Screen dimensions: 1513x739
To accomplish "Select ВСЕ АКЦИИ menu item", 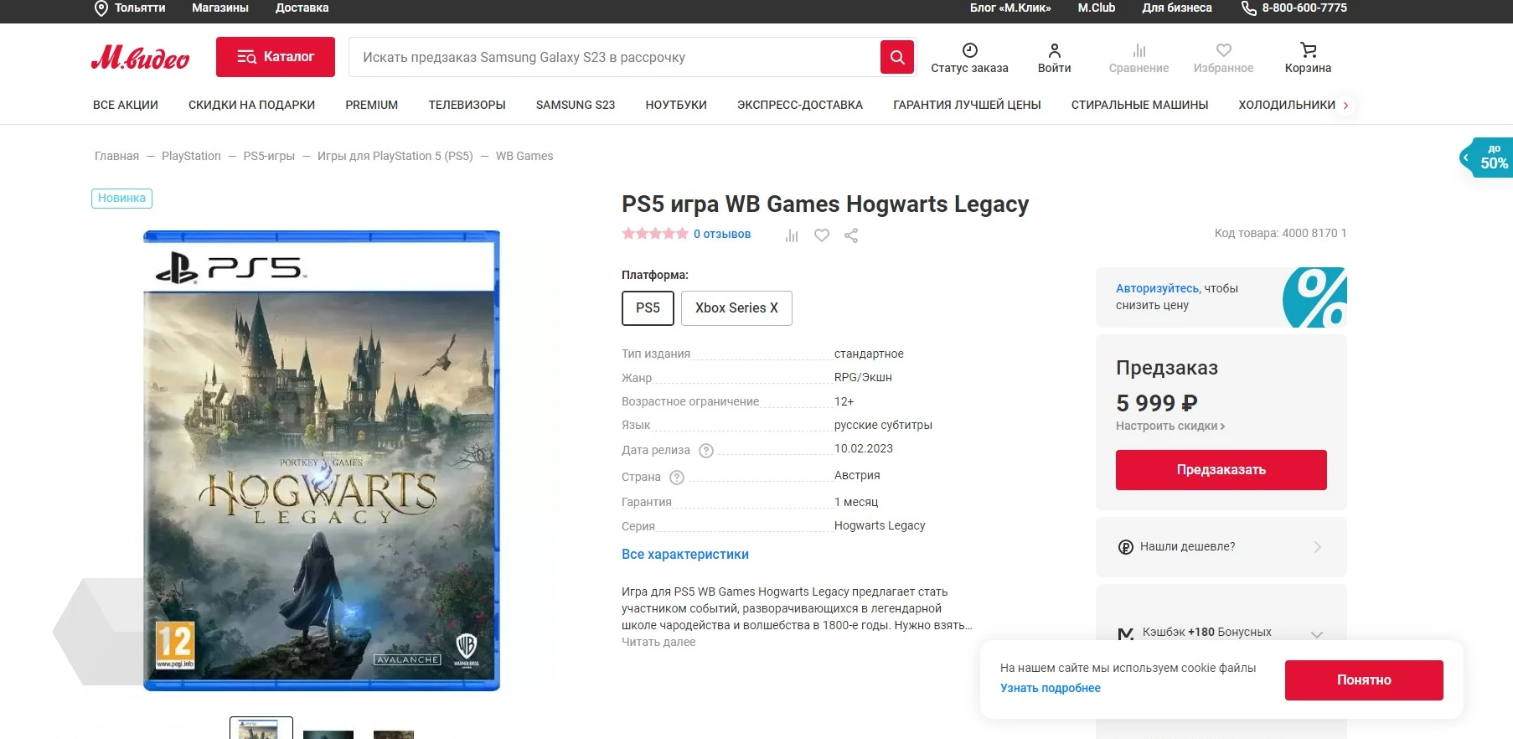I will click(126, 105).
